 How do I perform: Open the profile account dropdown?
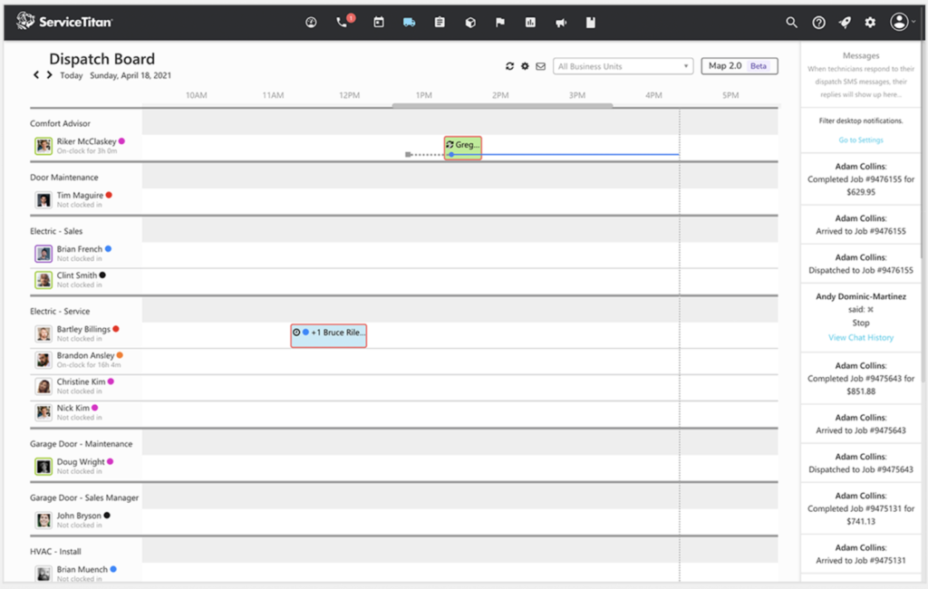900,22
